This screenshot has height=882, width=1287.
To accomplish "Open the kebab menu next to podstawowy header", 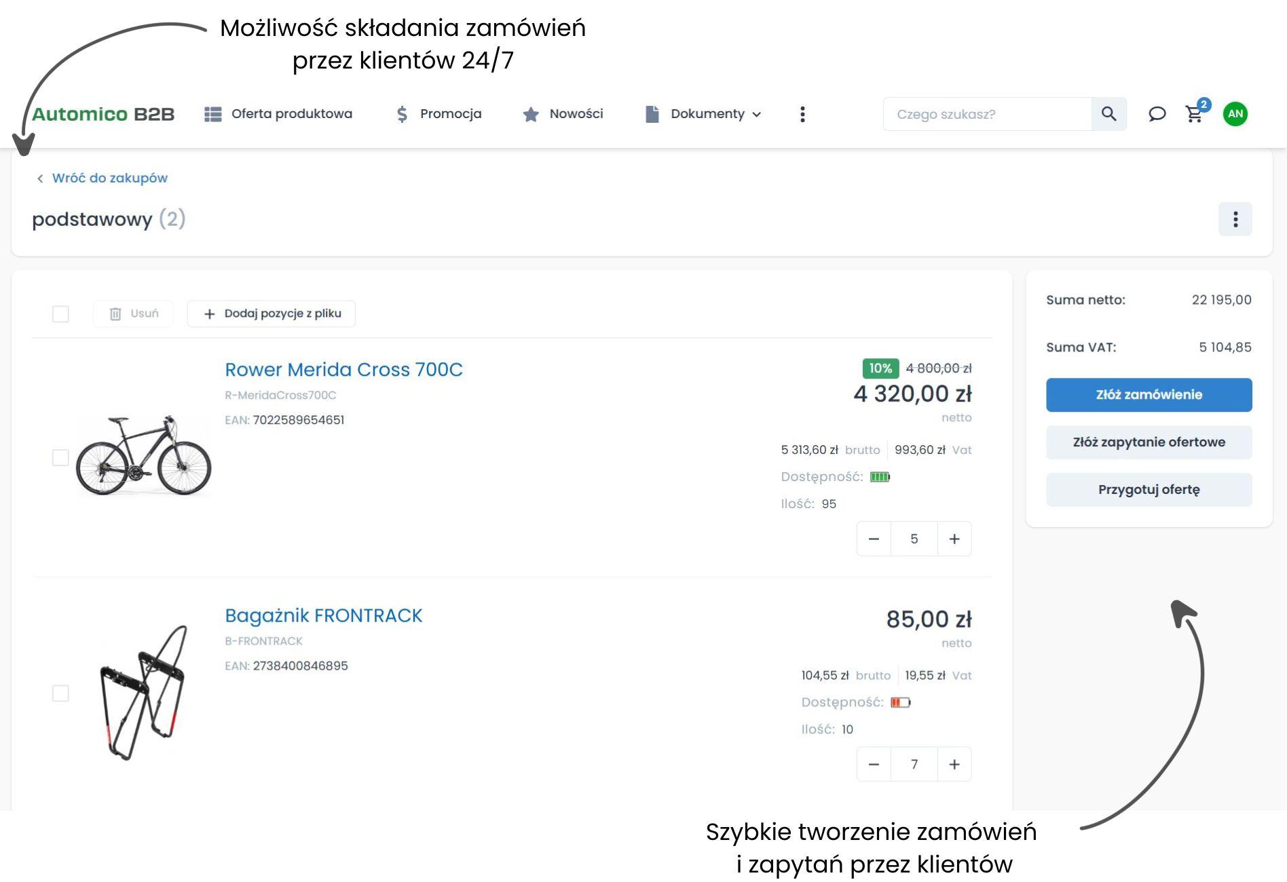I will (1235, 219).
